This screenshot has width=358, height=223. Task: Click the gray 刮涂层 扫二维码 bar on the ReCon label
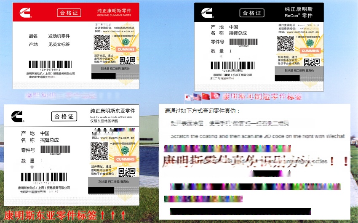click(299, 70)
